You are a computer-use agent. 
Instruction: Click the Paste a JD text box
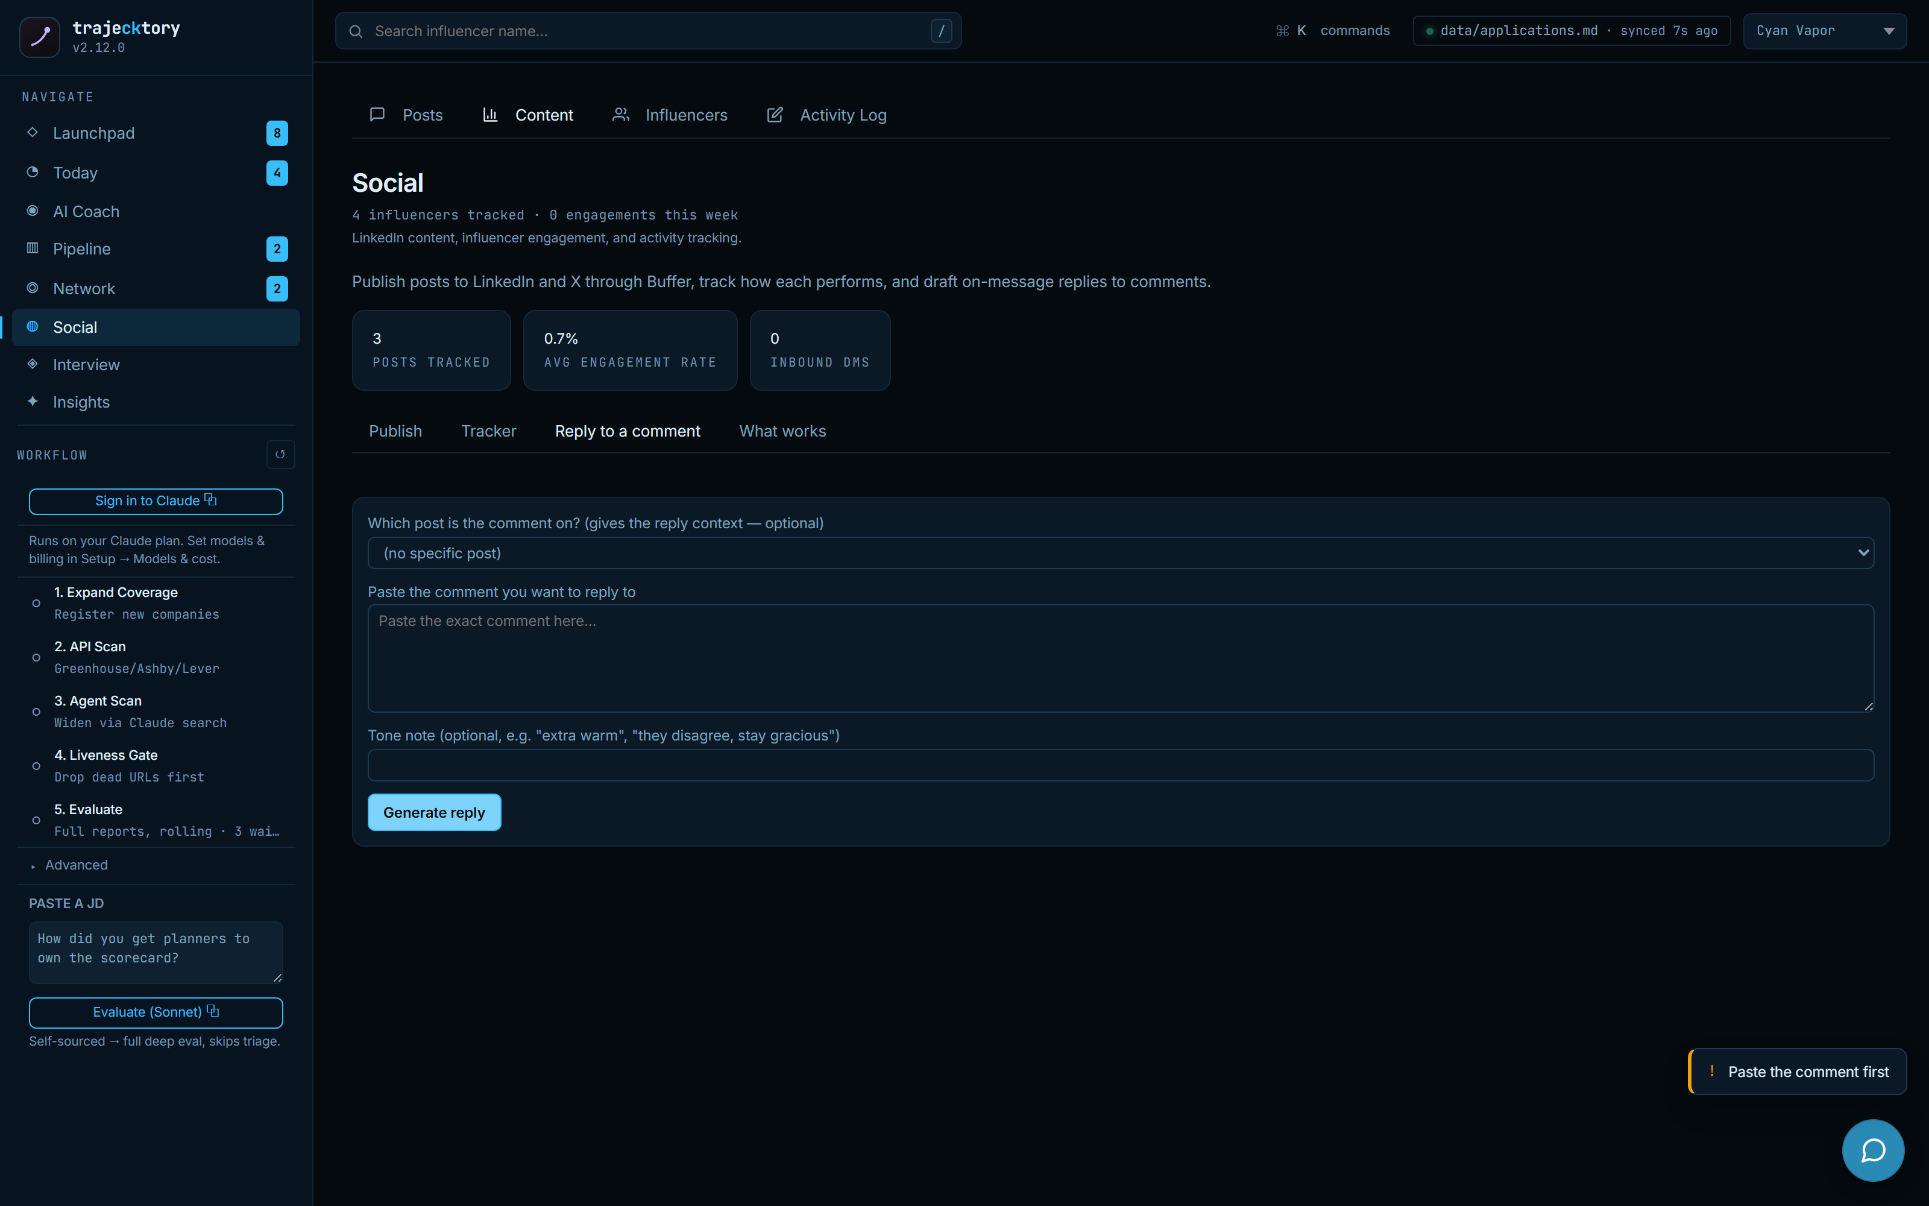(x=156, y=952)
